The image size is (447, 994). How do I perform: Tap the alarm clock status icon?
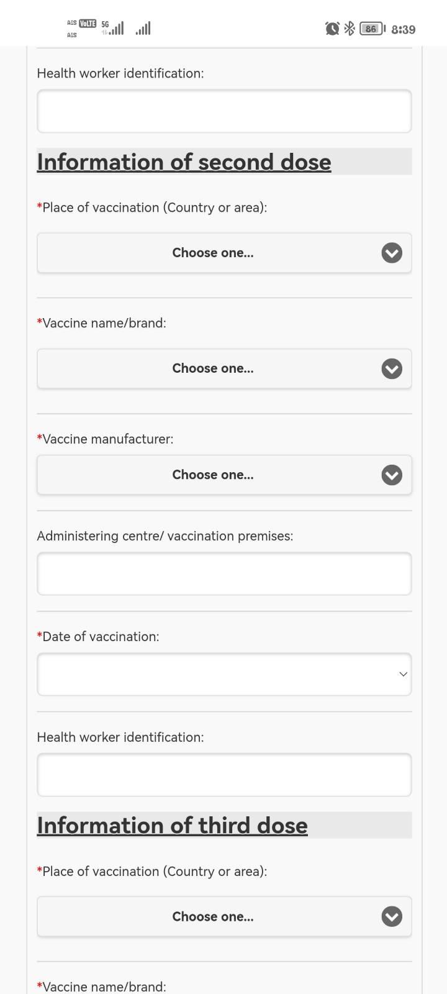[332, 29]
